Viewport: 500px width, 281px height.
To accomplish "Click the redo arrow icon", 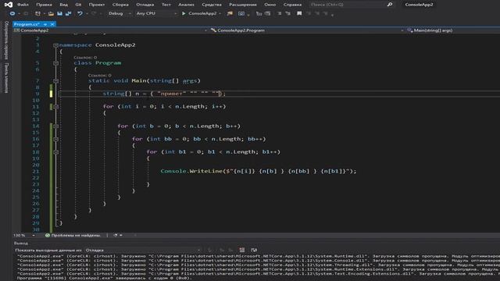I will (94, 14).
